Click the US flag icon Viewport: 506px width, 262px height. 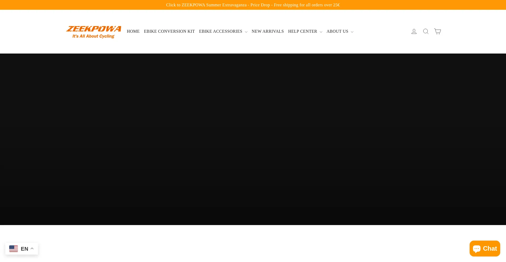[x=13, y=249]
